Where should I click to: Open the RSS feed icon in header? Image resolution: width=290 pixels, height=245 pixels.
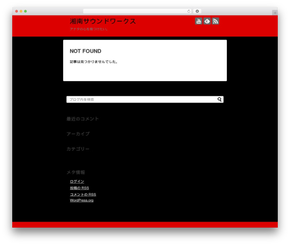(x=215, y=21)
